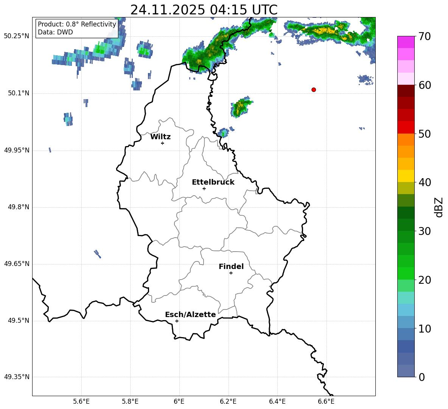Click the 49.95°N latitude label
This screenshot has width=448, height=409.
click(x=17, y=150)
